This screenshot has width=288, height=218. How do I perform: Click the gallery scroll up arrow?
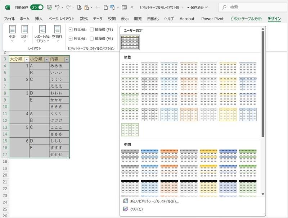[x=263, y=29]
